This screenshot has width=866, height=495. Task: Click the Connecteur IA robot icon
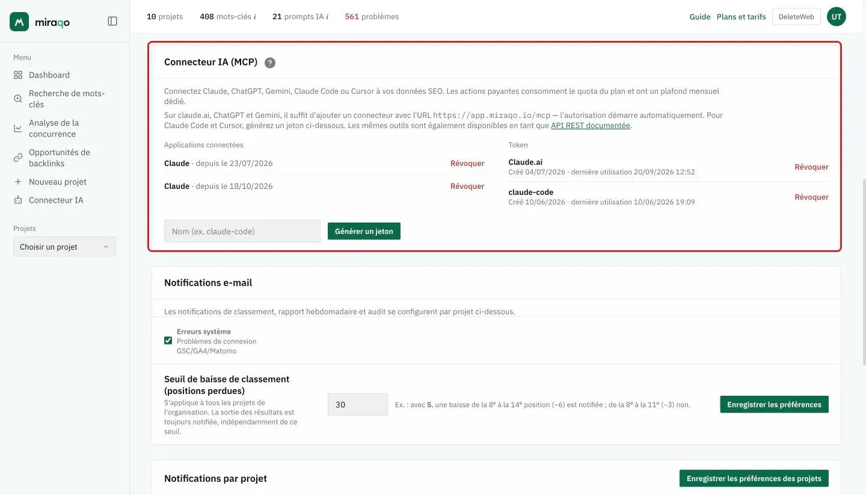click(18, 200)
